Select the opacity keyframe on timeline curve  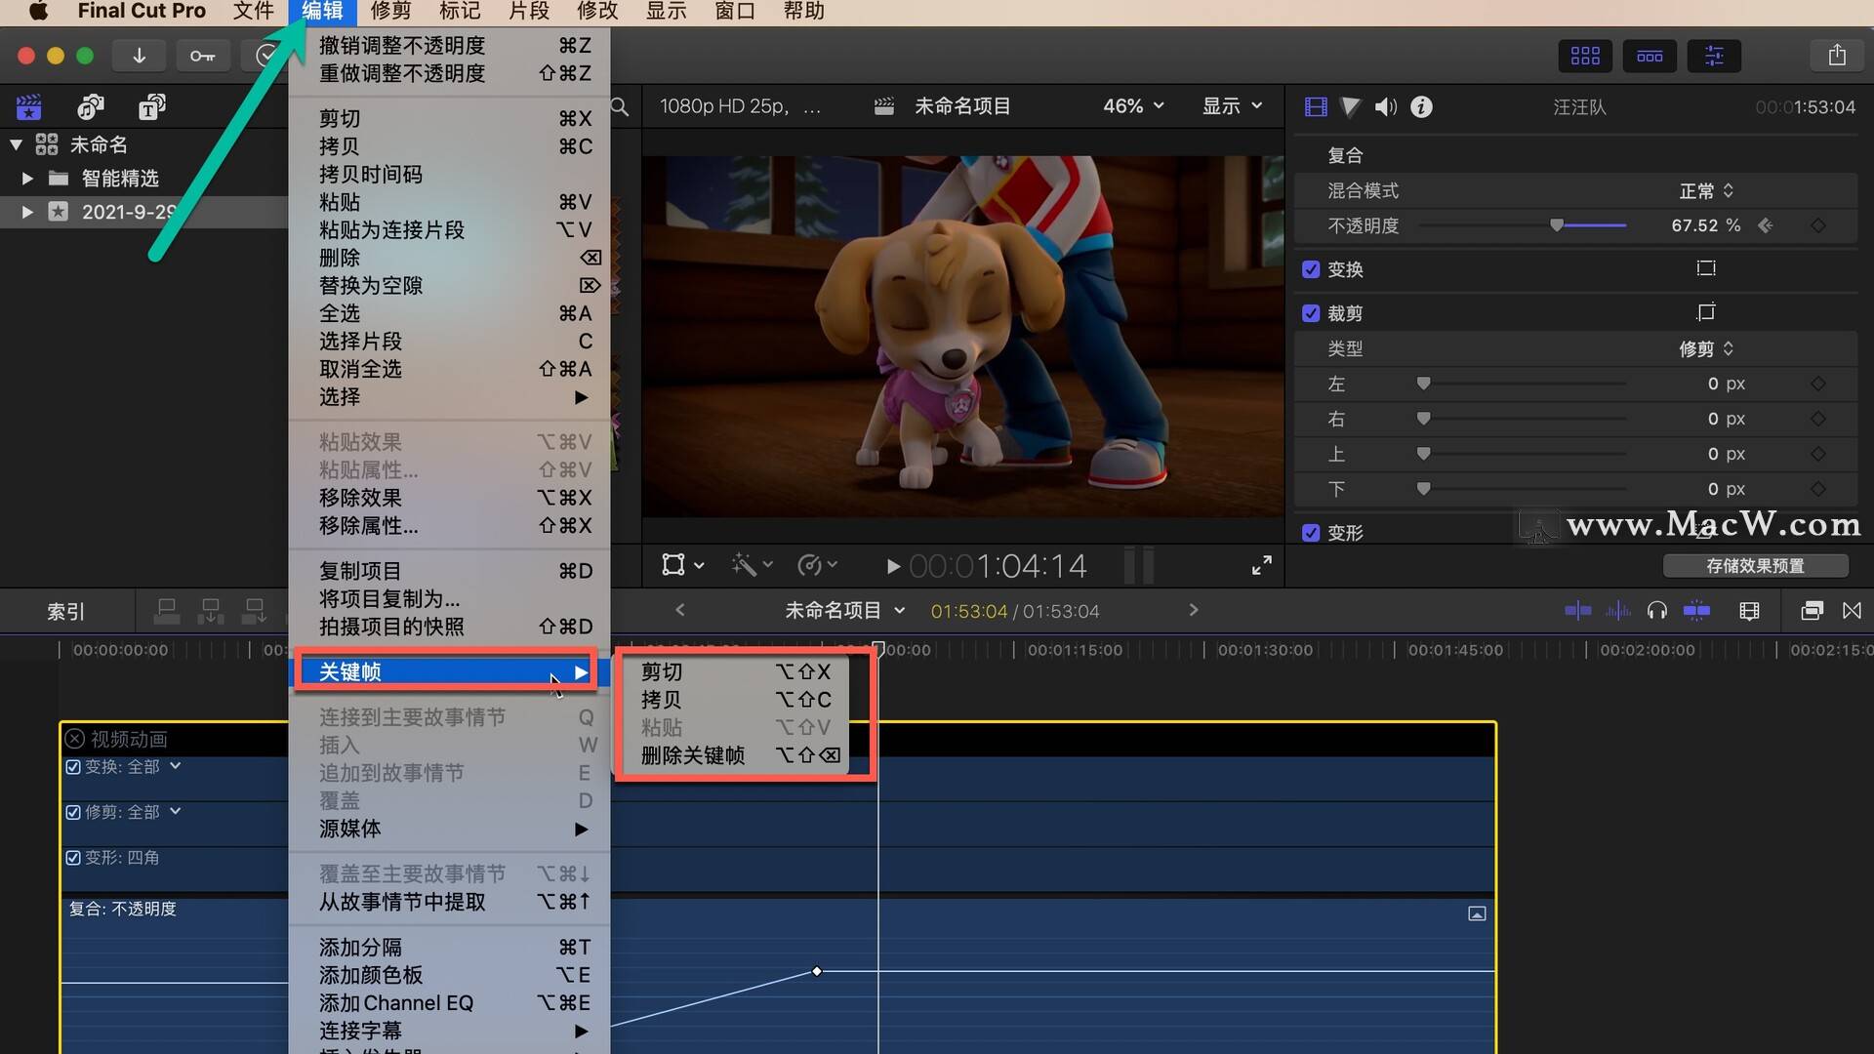point(817,971)
